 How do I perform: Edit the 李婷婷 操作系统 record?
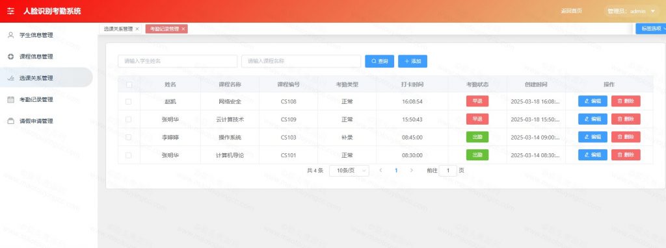coord(593,137)
